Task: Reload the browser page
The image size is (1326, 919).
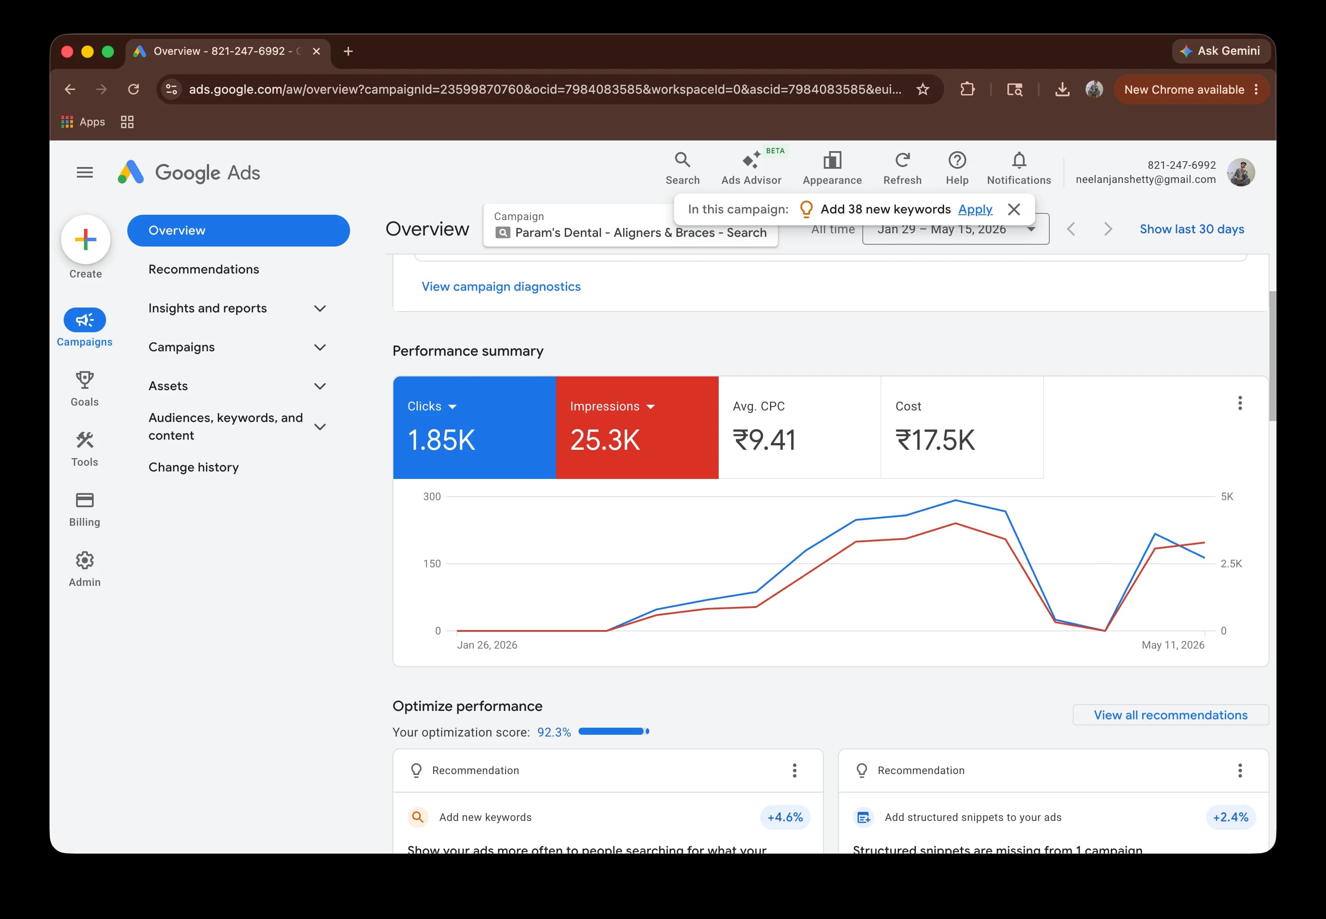Action: tap(133, 89)
